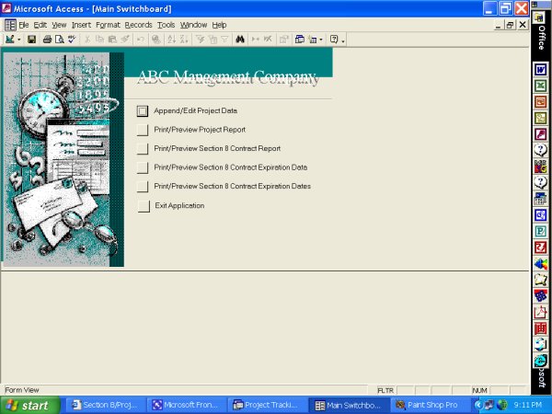Click the Database Window toolbar icon

[x=300, y=40]
